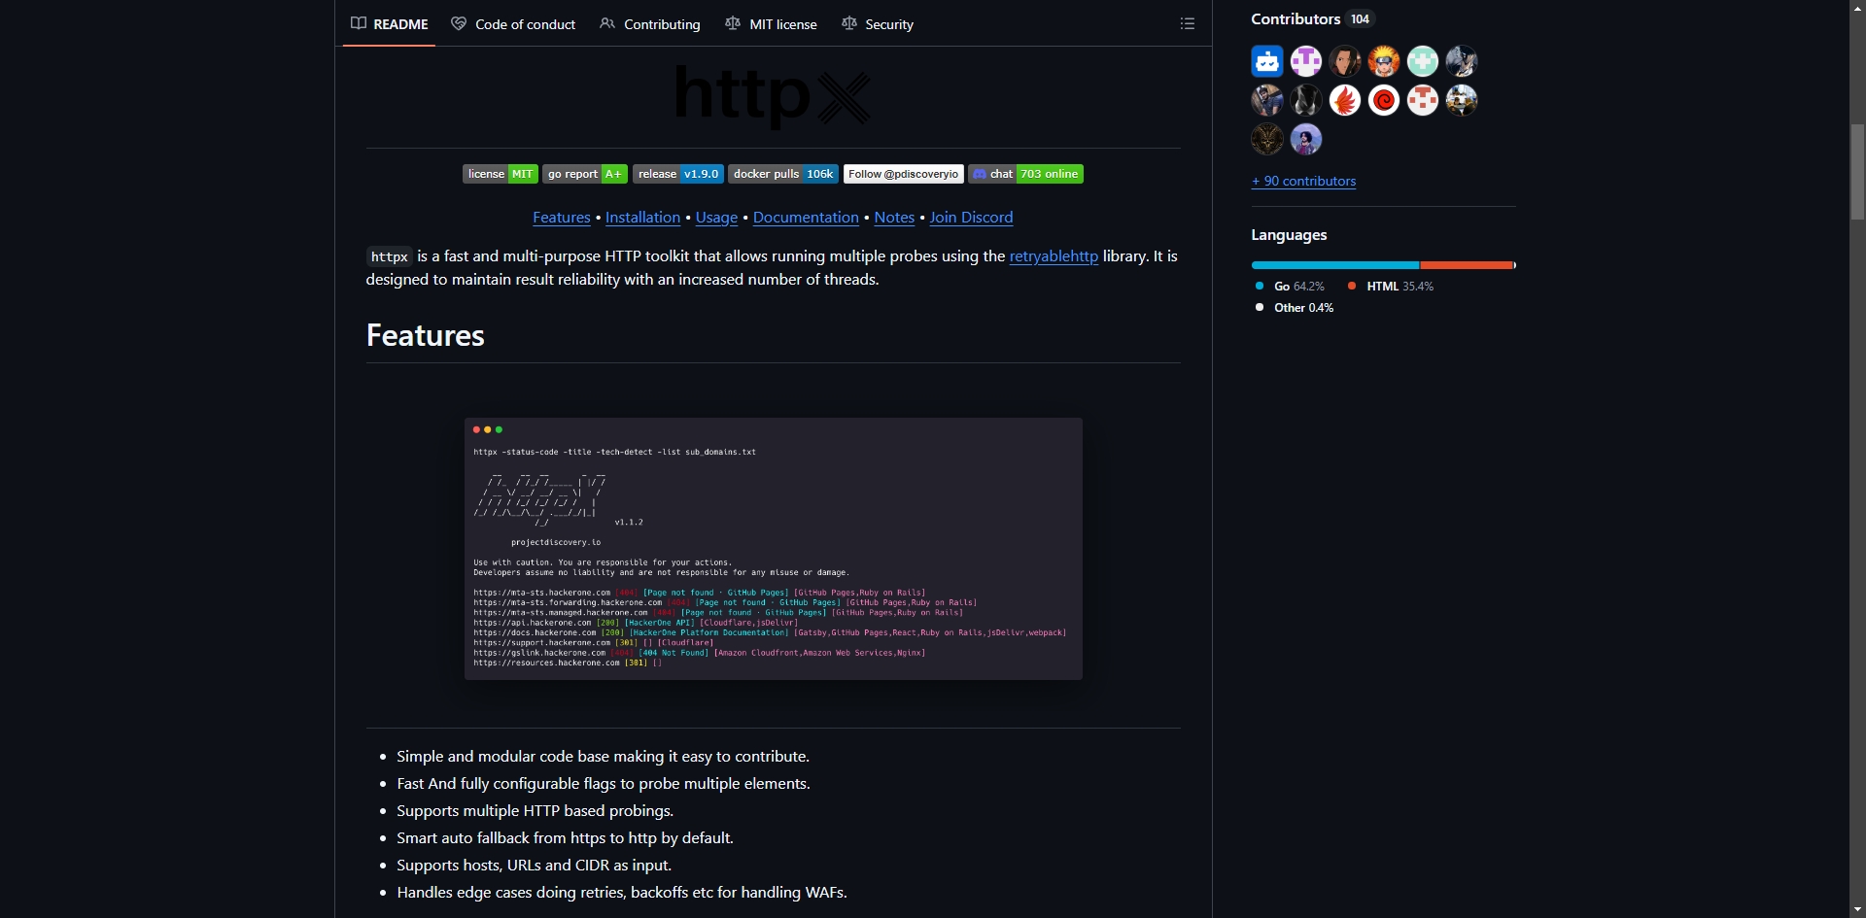
Task: Click the Follow @pdiscoveryio badge
Action: 904,174
